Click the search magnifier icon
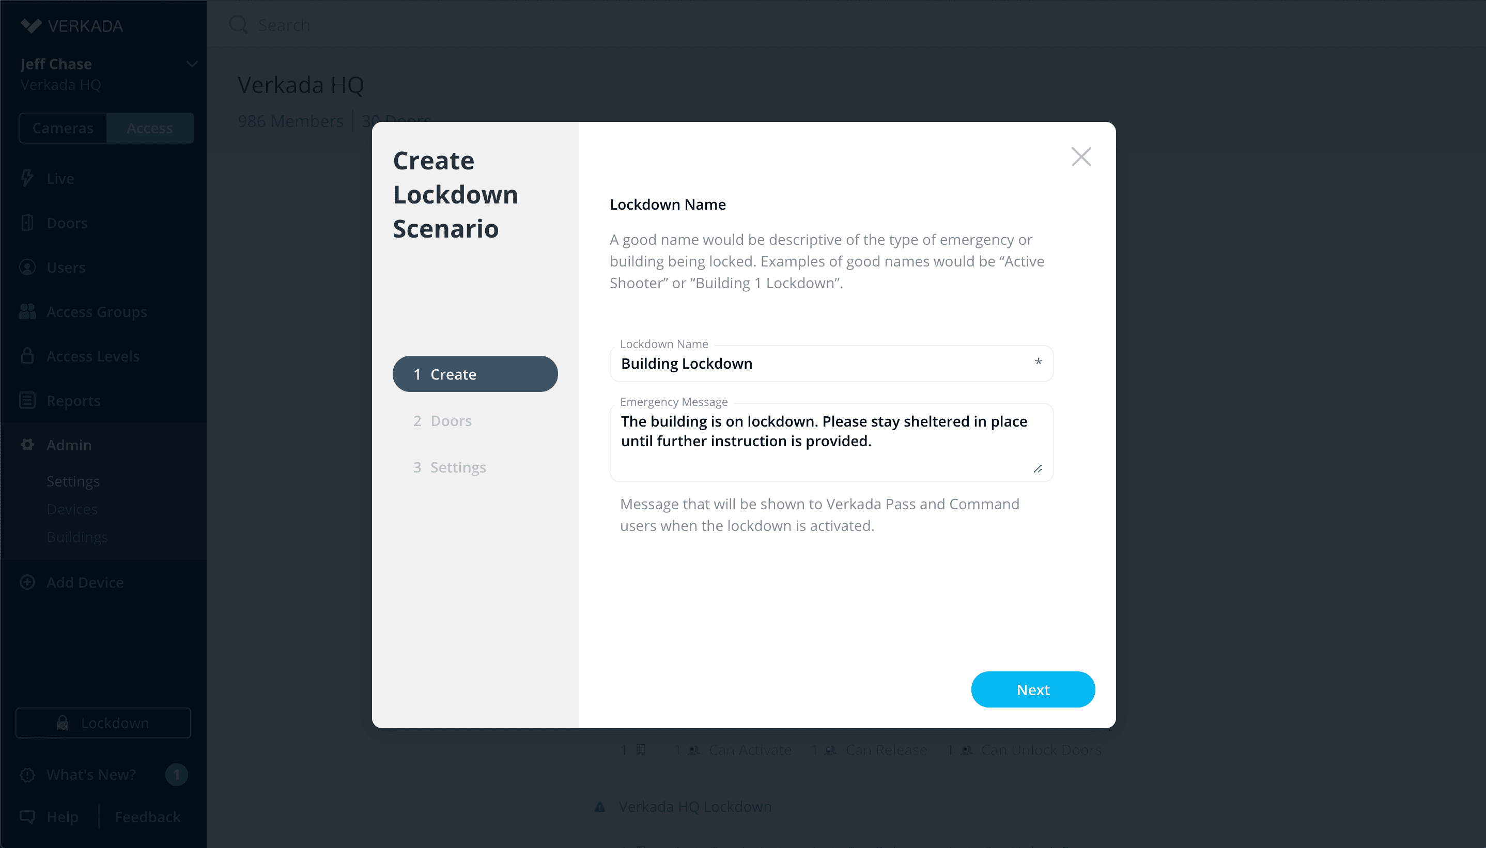 [x=238, y=24]
